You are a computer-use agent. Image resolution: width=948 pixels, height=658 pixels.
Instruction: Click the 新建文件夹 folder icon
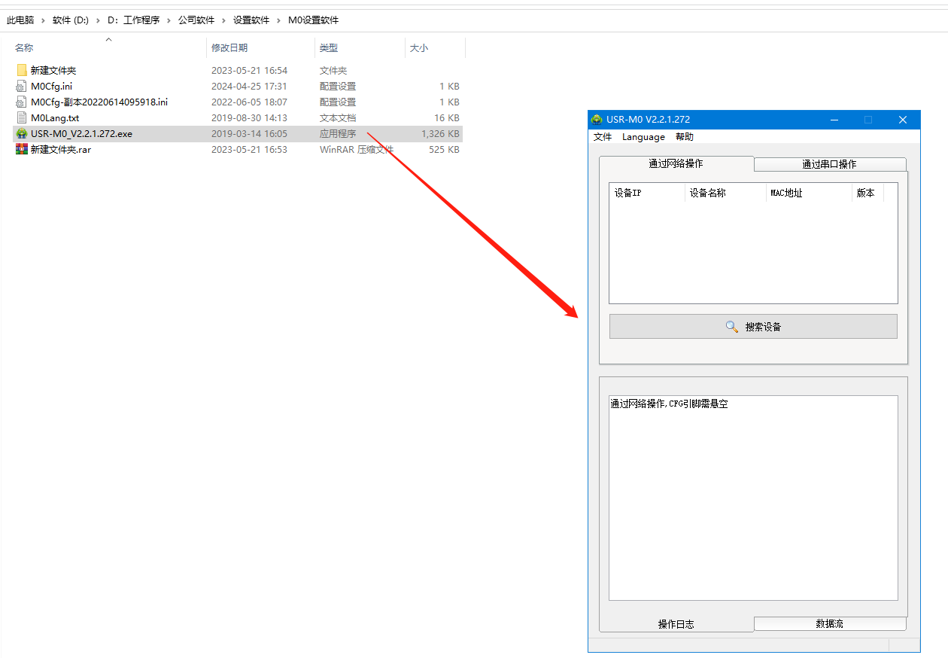click(x=22, y=70)
